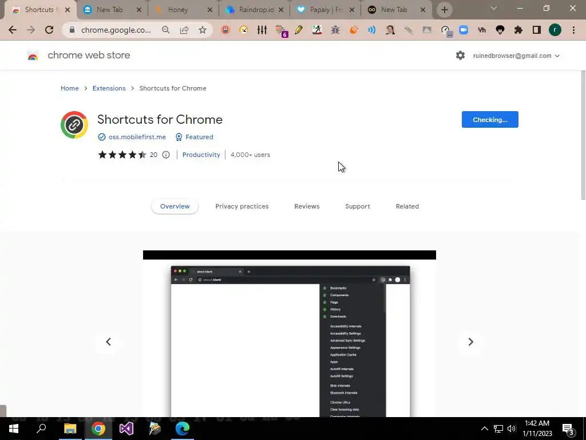Open the extension icon with badge 6
This screenshot has width=586, height=440.
(x=281, y=31)
